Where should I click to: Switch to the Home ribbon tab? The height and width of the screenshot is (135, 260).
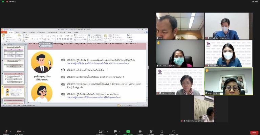pyautogui.click(x=11, y=32)
